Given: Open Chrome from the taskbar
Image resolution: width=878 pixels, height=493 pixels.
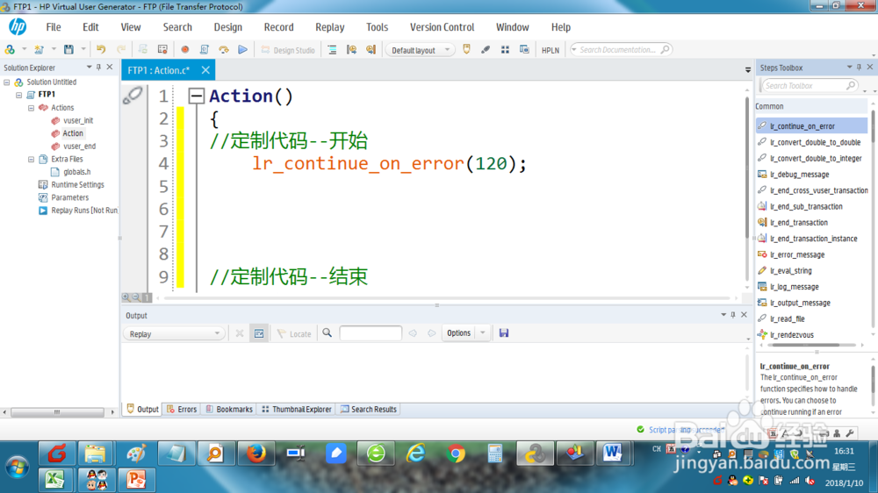Looking at the screenshot, I should (x=456, y=454).
